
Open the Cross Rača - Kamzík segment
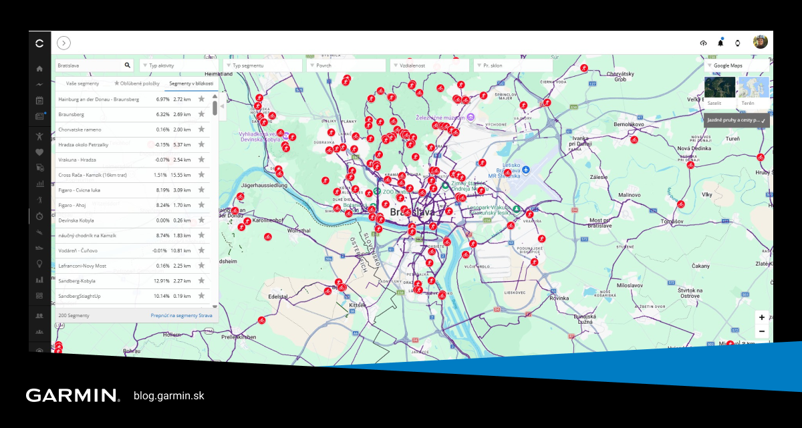pos(131,175)
